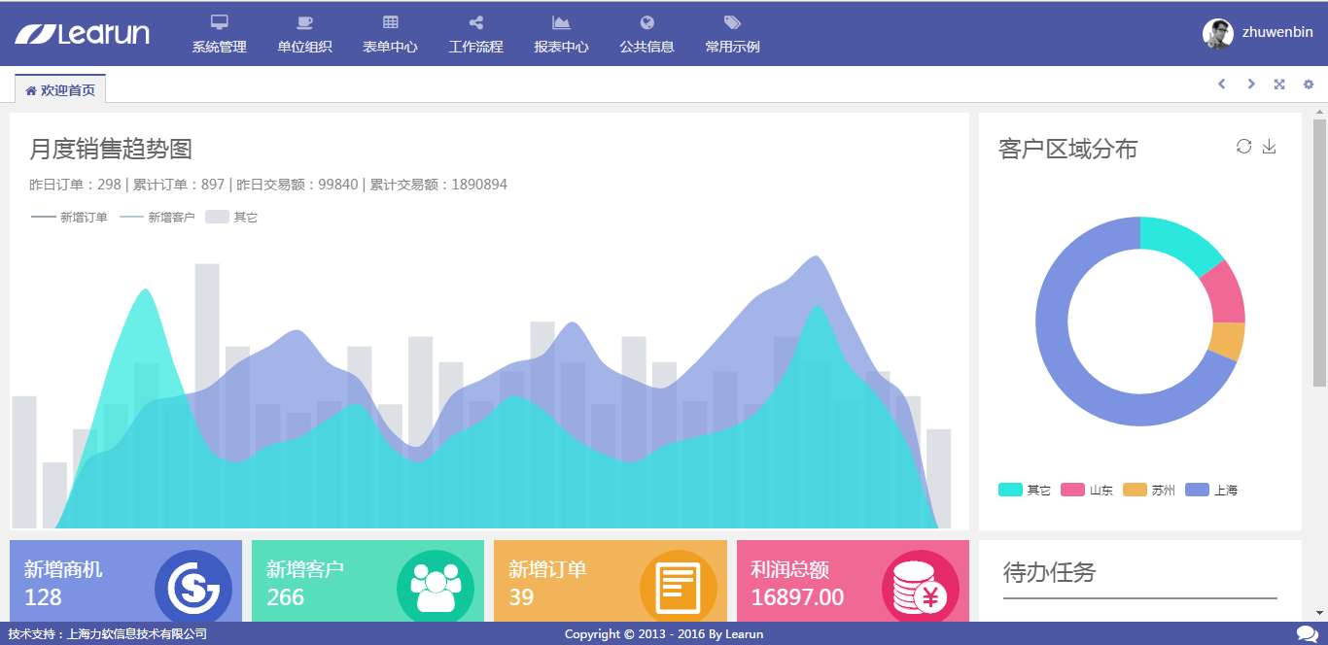Open the chat bubbles icon in footer
The width and height of the screenshot is (1328, 645).
point(1307,633)
